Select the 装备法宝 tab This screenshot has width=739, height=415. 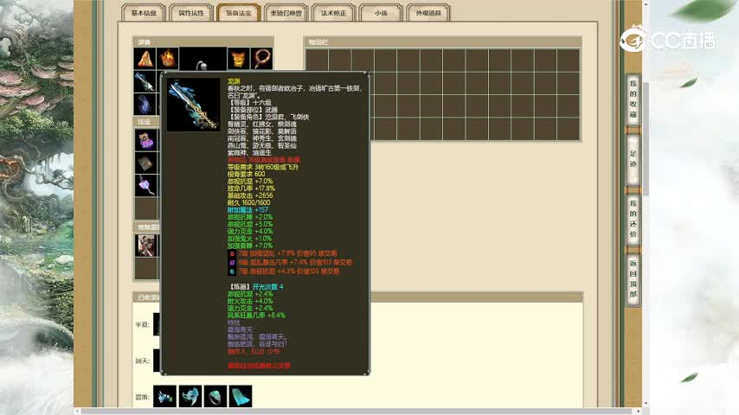coord(239,13)
